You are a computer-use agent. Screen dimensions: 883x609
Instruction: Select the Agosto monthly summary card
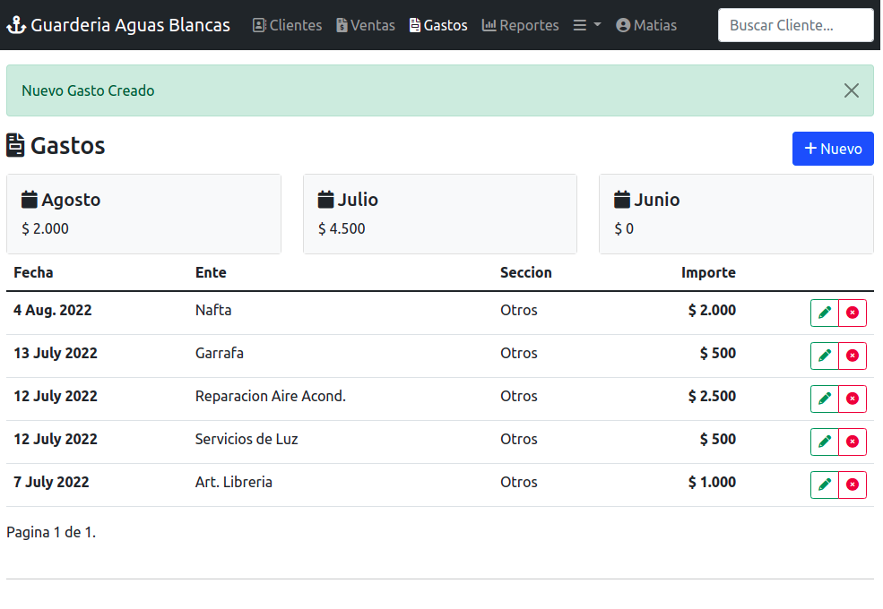point(143,214)
